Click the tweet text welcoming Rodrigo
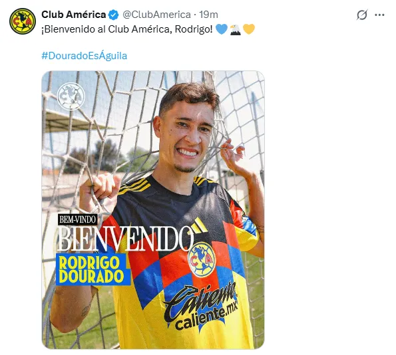396x355 pixels. point(127,29)
